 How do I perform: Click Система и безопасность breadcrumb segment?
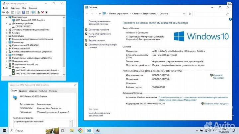[x=144, y=14]
